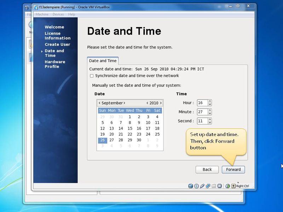Click the September month label
Screen dimensions: 283x212
[112, 103]
